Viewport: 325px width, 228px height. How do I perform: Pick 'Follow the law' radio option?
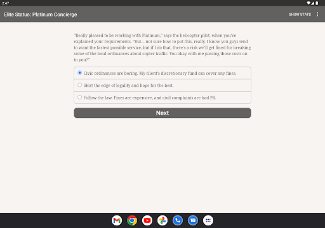[162, 98]
